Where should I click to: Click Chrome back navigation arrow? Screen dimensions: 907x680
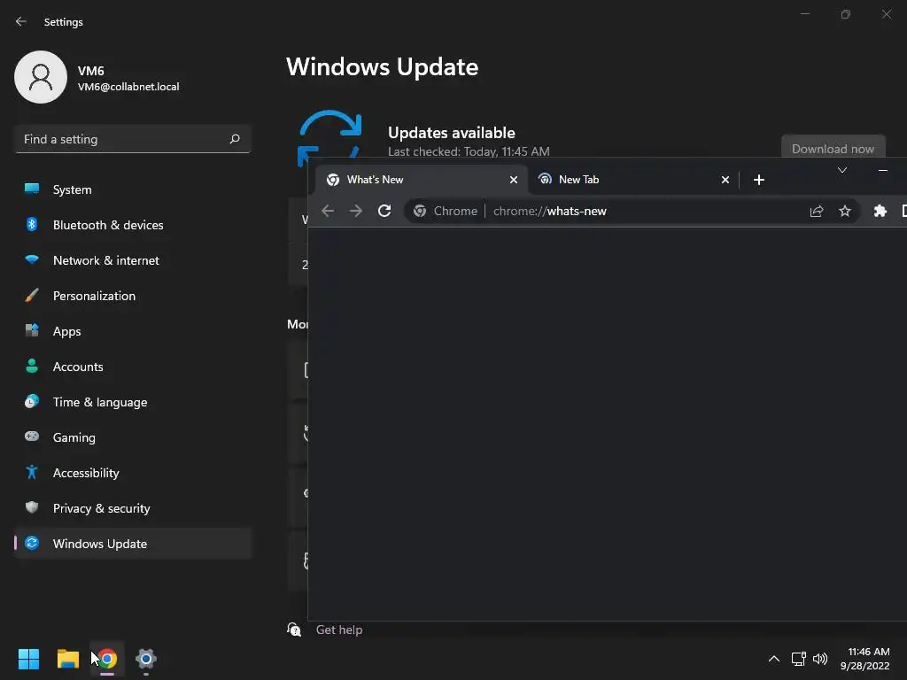click(x=328, y=211)
